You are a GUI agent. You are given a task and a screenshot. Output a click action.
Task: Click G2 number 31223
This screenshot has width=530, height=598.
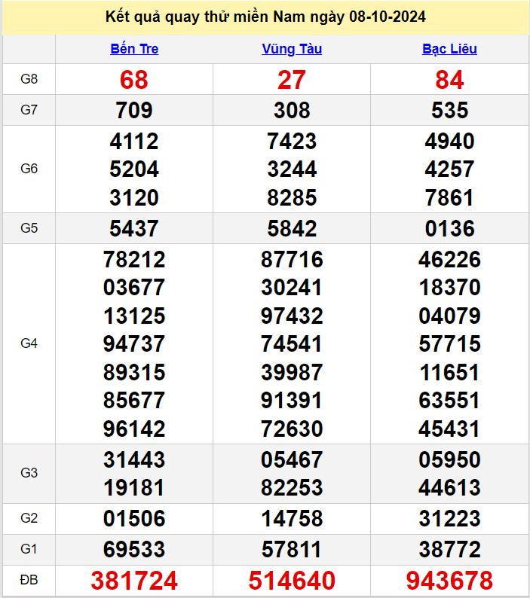point(449,518)
